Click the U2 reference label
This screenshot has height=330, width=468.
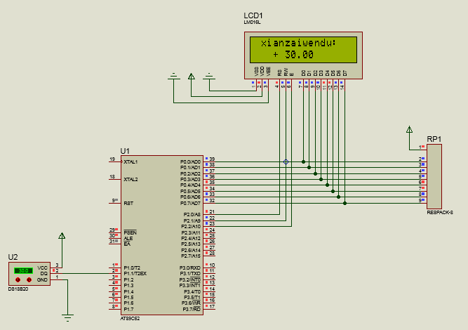point(13,258)
